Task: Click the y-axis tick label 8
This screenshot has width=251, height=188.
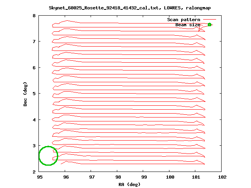Action: click(34, 16)
